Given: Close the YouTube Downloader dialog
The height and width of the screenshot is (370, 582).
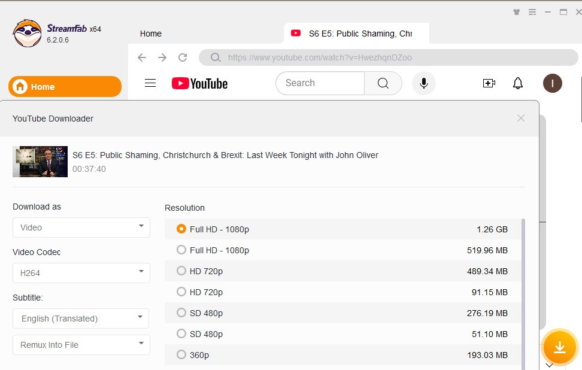Looking at the screenshot, I should [521, 118].
